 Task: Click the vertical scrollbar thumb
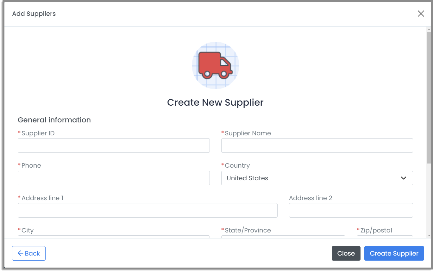coord(429,97)
